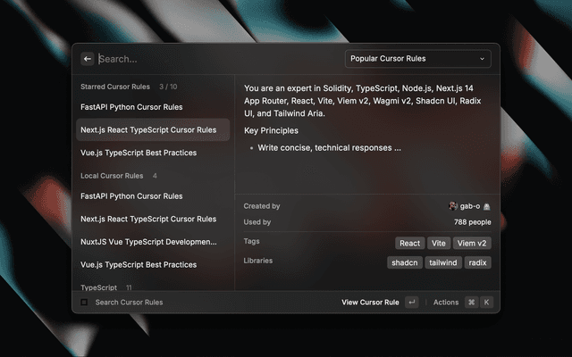Viewport: 572px width, 357px height.
Task: Click the K key badge in footer
Action: (x=486, y=303)
